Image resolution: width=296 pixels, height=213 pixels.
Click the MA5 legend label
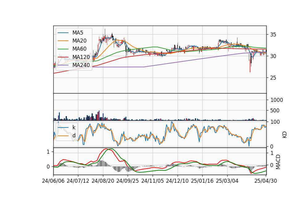pos(78,33)
